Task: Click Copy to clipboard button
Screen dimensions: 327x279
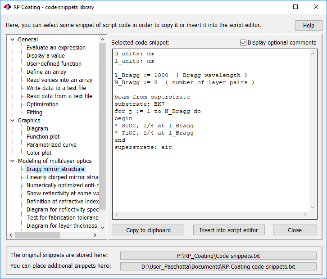Action: (148, 230)
